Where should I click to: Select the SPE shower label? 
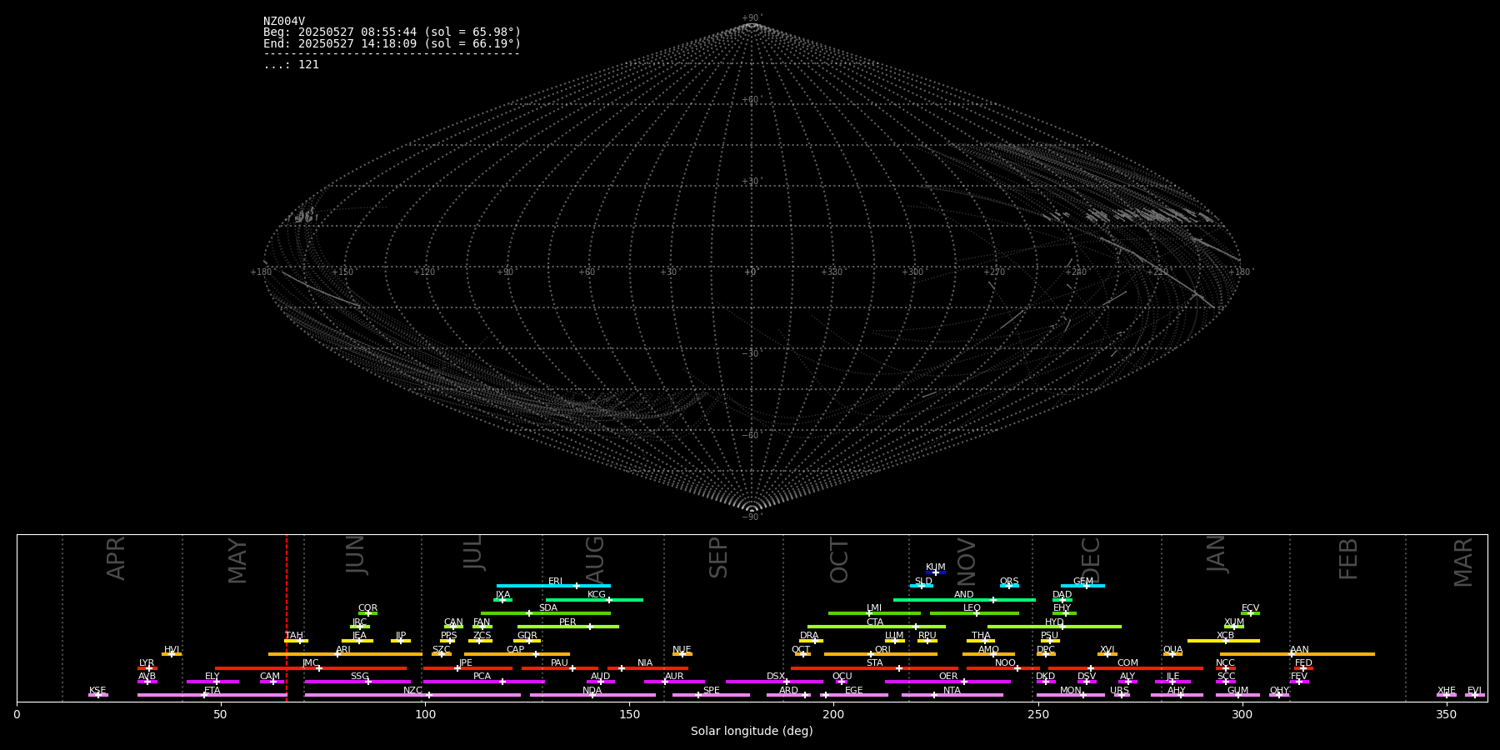711,691
